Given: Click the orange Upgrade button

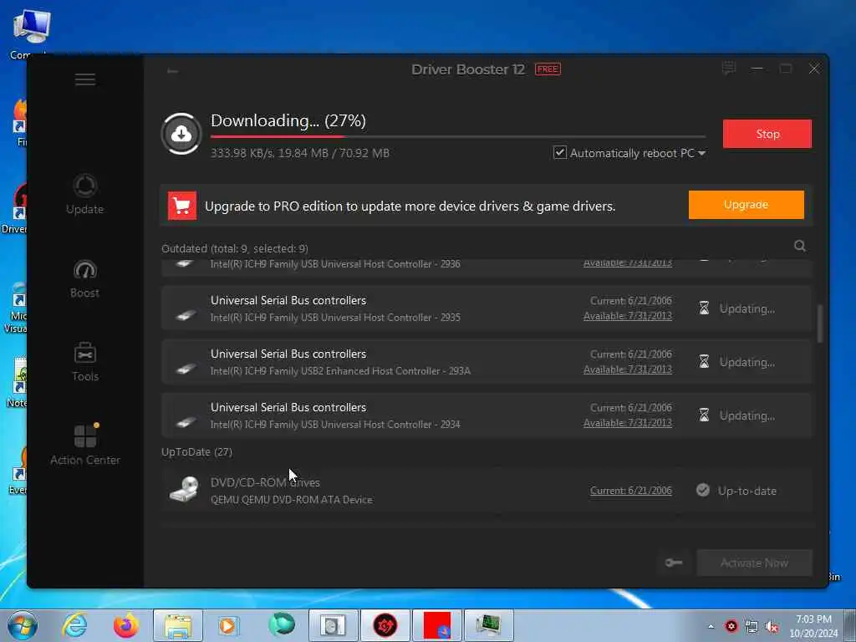Looking at the screenshot, I should [746, 205].
